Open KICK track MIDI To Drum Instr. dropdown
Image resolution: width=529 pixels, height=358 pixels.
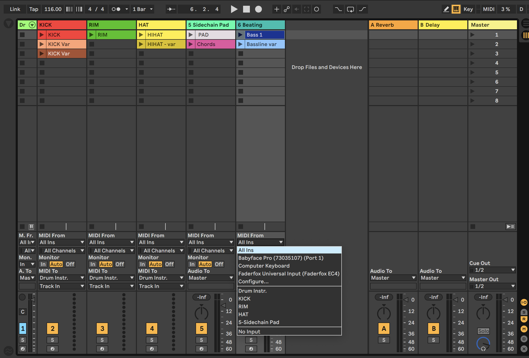61,278
